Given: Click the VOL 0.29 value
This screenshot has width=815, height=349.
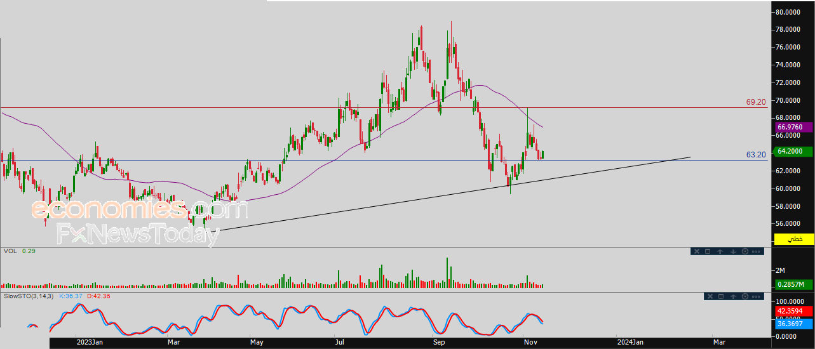Looking at the screenshot, I should 28,251.
